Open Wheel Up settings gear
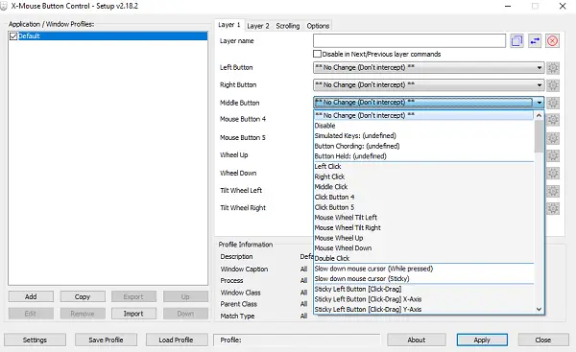The image size is (576, 352). tap(553, 155)
